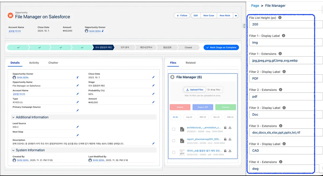Click File List Height field with 200
This screenshot has width=323, height=176.
point(286,24)
